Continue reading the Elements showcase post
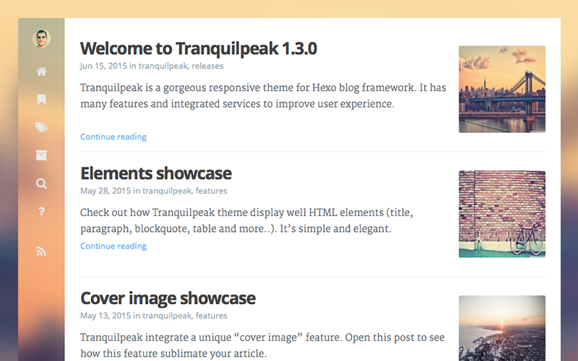The width and height of the screenshot is (578, 361). pos(113,246)
